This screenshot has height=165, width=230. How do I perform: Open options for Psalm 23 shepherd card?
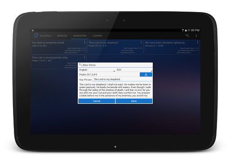tap(141, 42)
